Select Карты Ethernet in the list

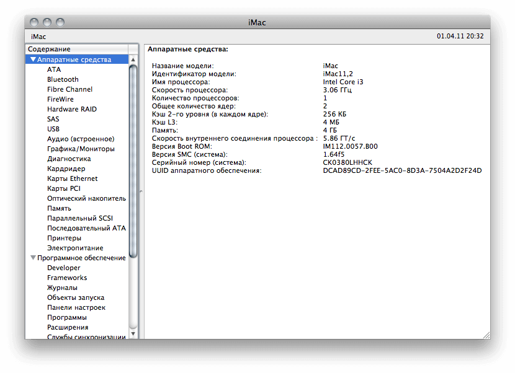[72, 178]
